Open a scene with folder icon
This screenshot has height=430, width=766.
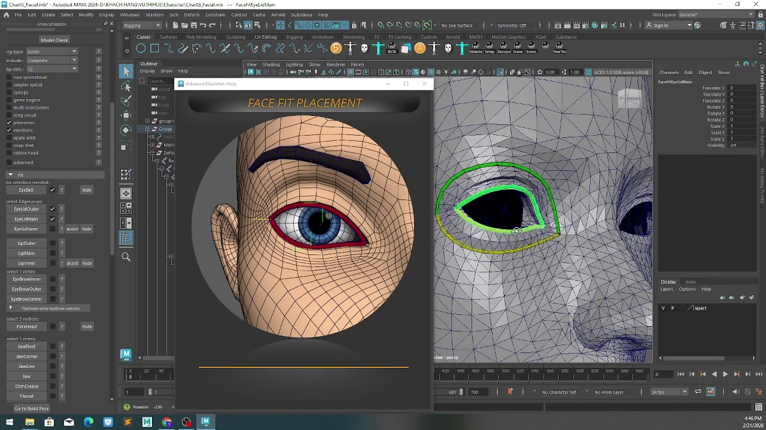coord(184,25)
